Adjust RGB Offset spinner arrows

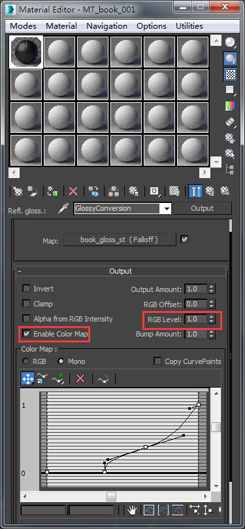pyautogui.click(x=211, y=304)
